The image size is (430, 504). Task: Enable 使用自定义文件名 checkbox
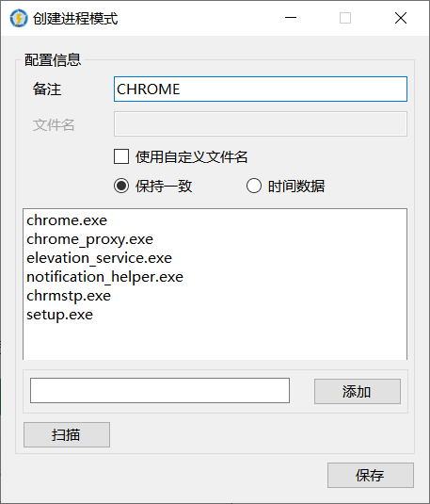[121, 157]
